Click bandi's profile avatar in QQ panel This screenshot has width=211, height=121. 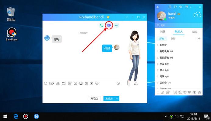coord(161,16)
